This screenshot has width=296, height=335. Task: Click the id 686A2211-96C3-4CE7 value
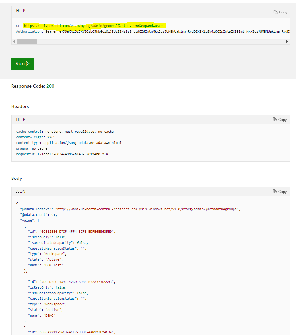tap(77, 332)
